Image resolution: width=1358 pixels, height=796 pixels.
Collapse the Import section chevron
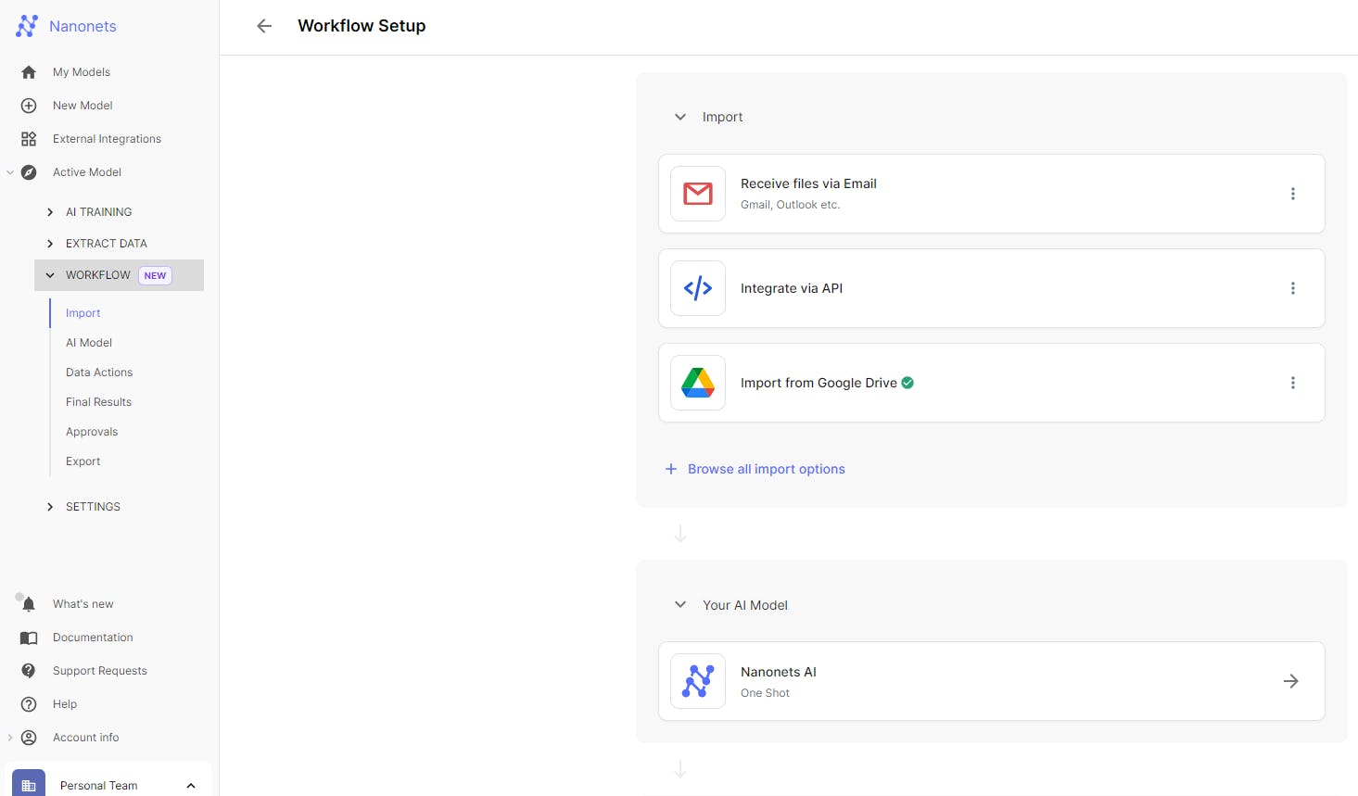coord(680,117)
